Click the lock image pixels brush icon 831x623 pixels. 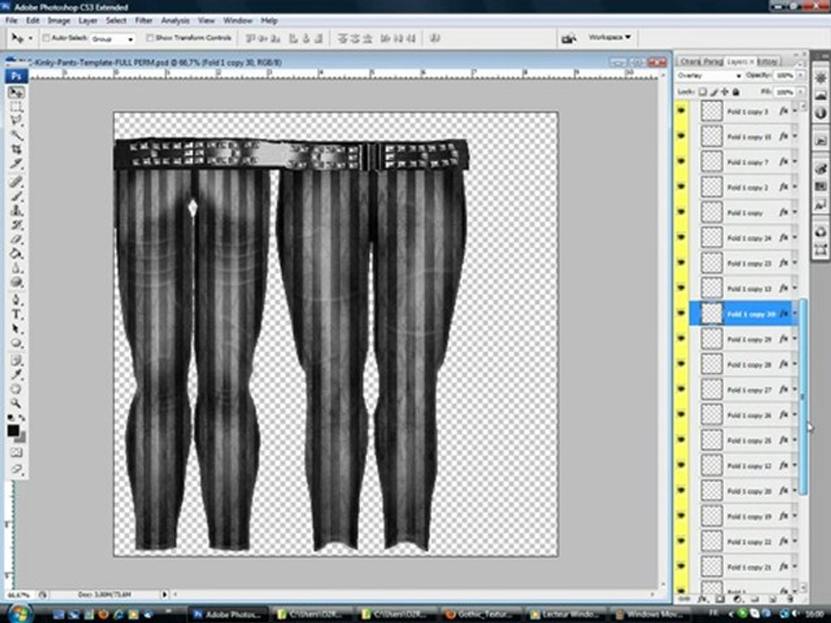pyautogui.click(x=714, y=93)
